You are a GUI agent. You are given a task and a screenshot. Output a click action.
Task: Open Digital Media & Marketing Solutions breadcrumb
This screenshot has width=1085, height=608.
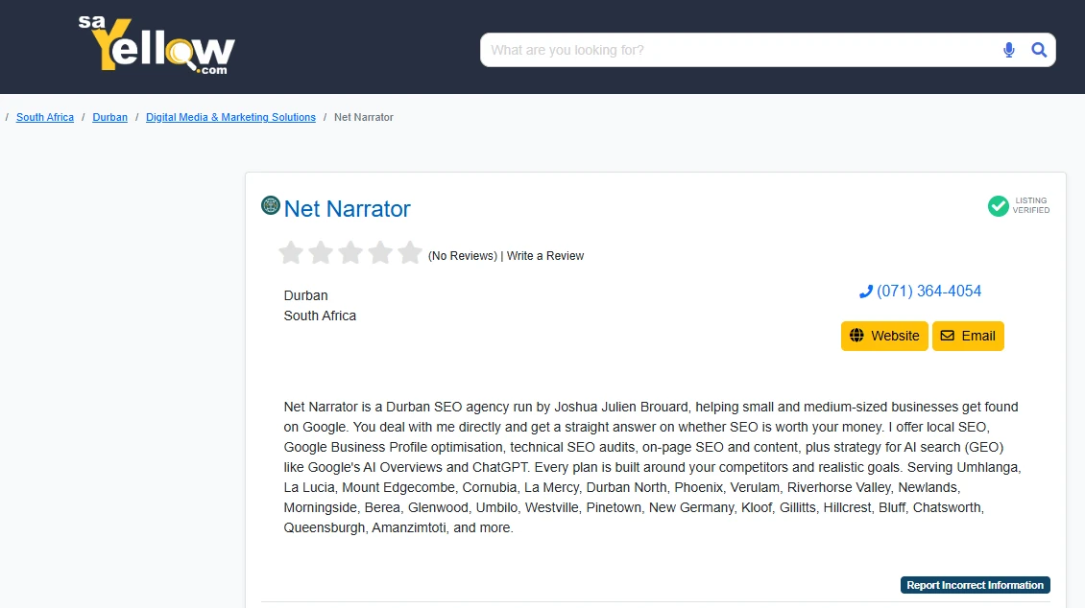click(230, 117)
